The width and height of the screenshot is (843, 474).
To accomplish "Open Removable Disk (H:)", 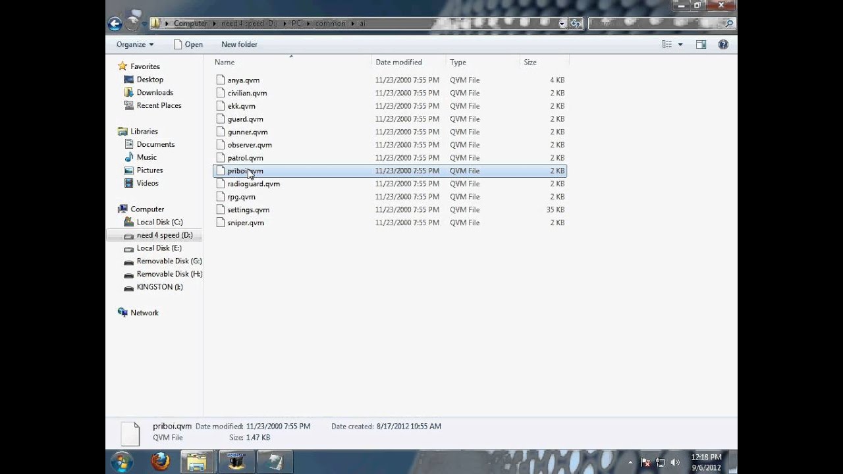I will 169,274.
